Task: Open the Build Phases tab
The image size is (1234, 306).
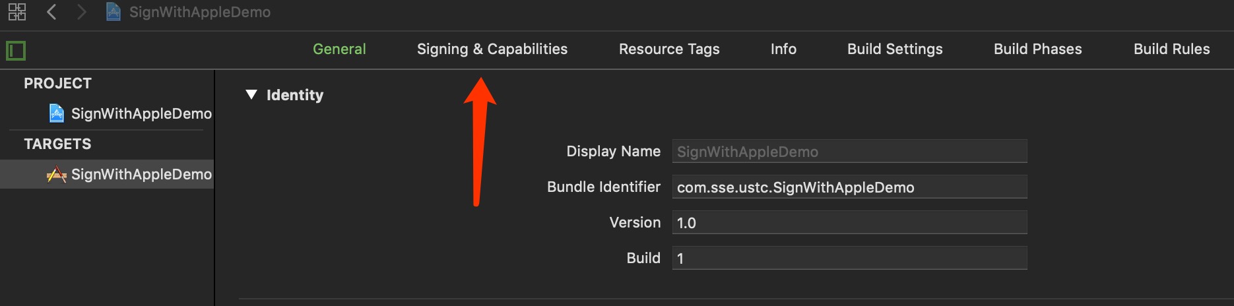Action: pos(1037,49)
